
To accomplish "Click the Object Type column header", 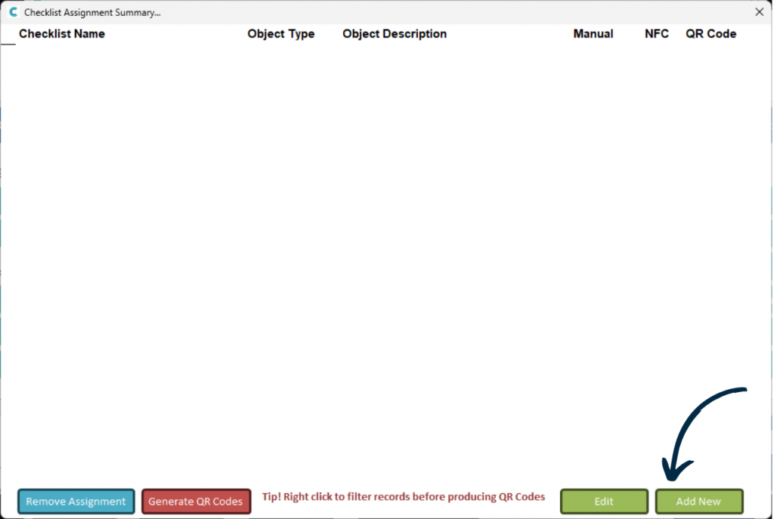I will point(280,34).
